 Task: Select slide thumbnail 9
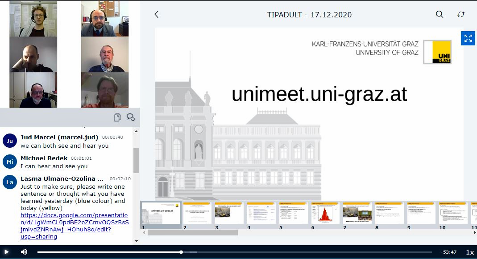click(421, 213)
